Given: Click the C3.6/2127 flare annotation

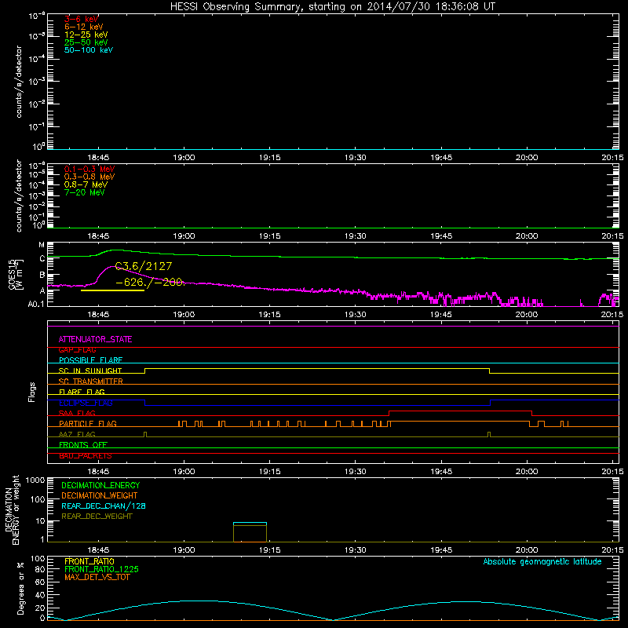Looking at the screenshot, I should [x=144, y=266].
